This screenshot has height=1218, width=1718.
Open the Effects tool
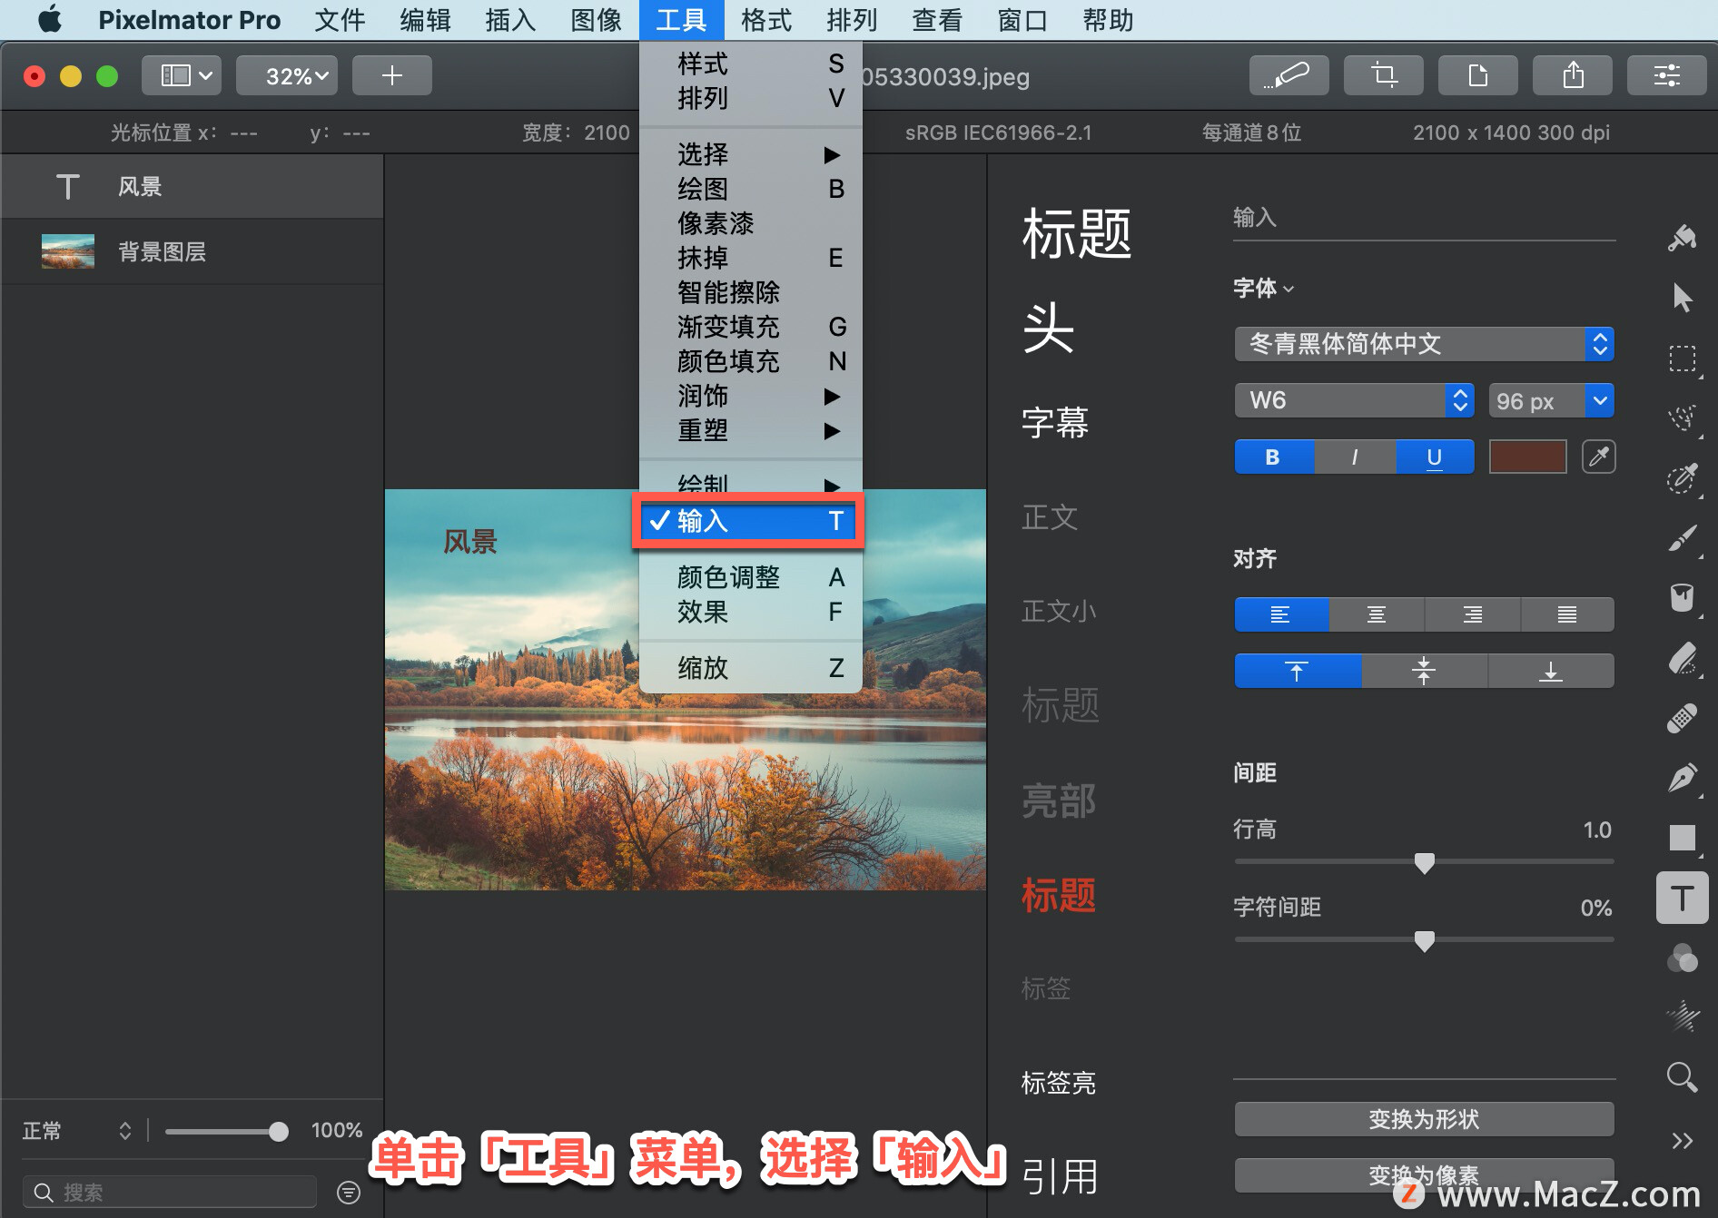tap(1682, 1017)
